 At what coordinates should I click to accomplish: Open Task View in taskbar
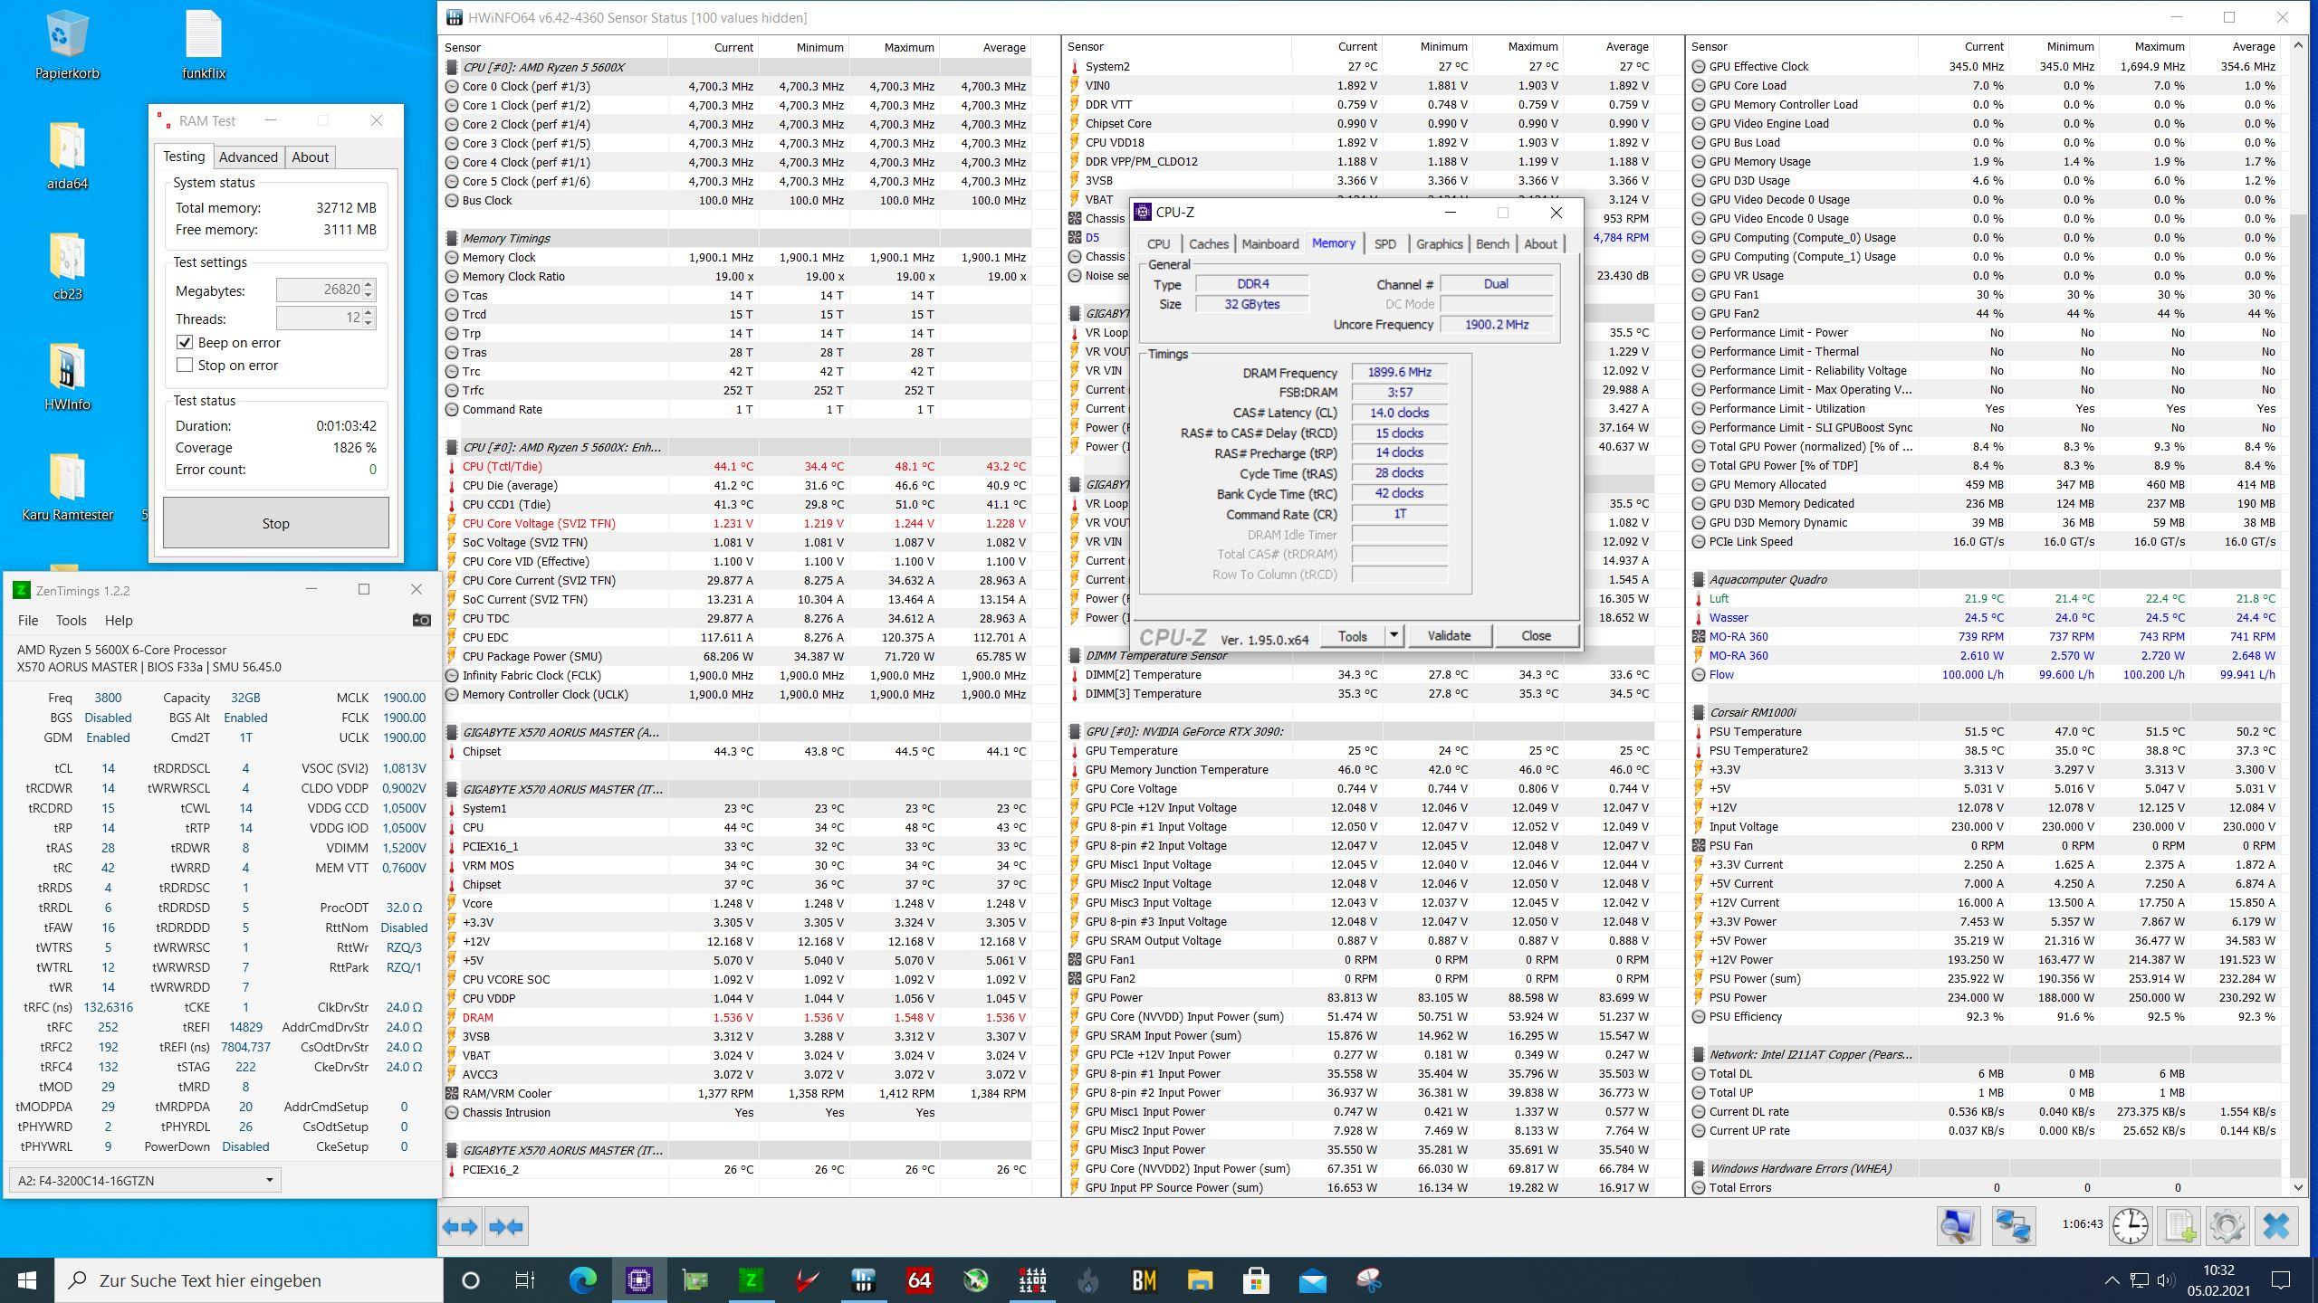pos(525,1280)
